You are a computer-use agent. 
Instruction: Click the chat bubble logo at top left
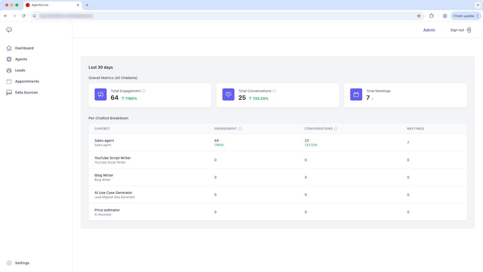click(9, 30)
